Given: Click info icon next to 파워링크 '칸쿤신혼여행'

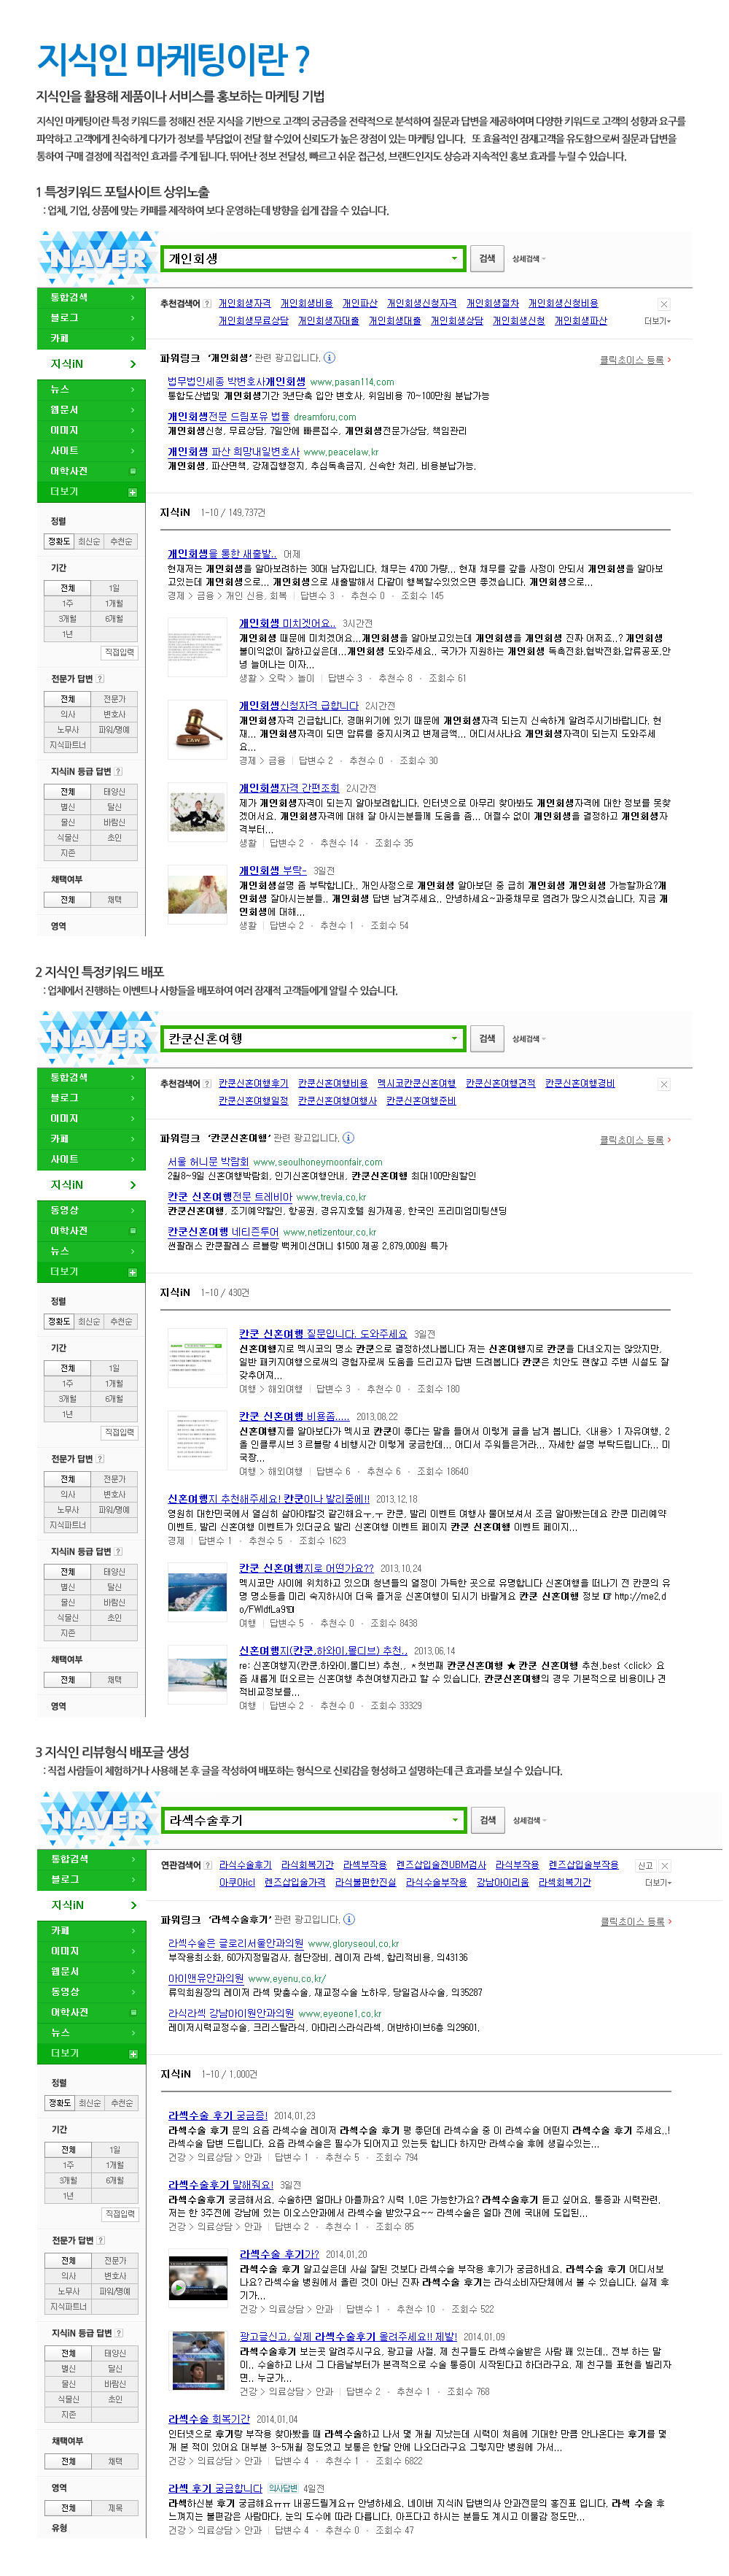Looking at the screenshot, I should [348, 1137].
